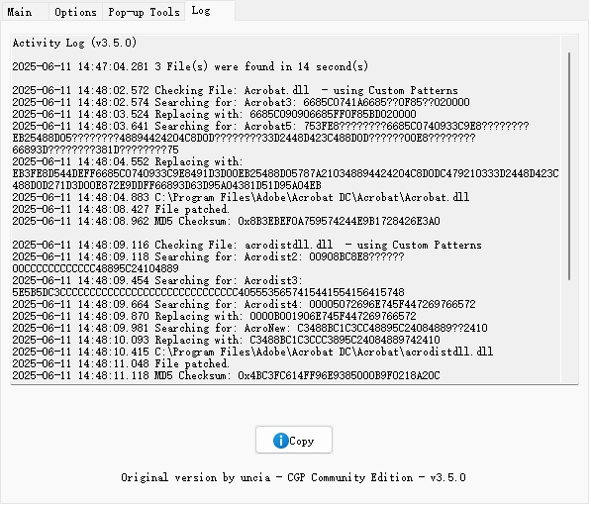Click the 'Searching for: AcroNew' log line
This screenshot has height=505, width=591.
coord(249,328)
